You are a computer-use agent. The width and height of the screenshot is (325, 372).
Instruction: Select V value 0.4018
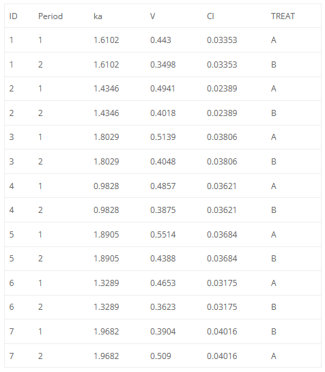pyautogui.click(x=163, y=113)
